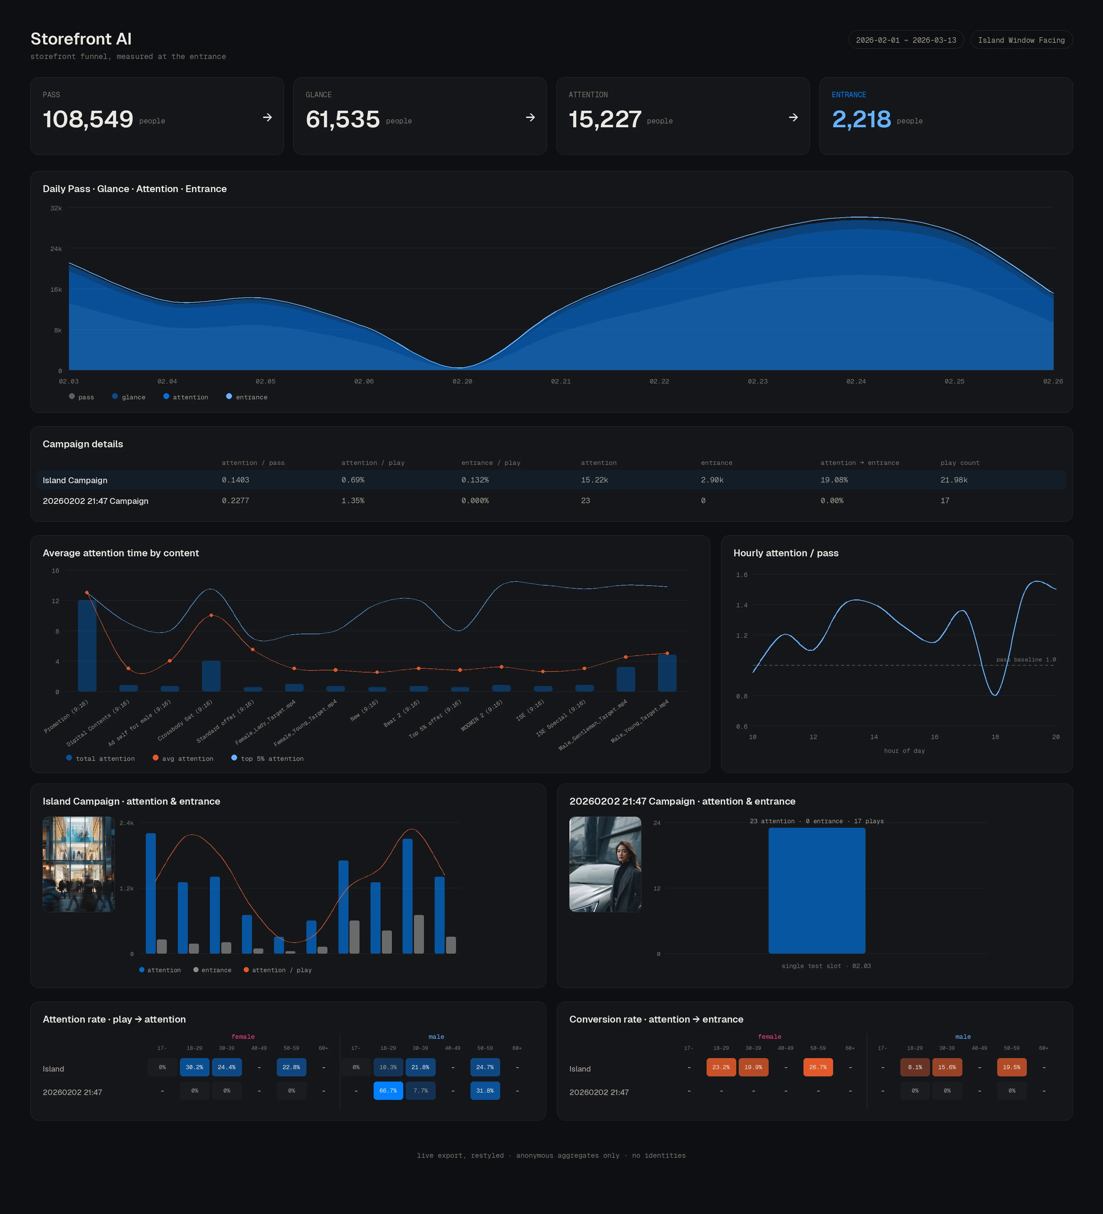This screenshot has width=1103, height=1214.
Task: Click the arrow icon in the GLANCE card
Action: coord(530,117)
